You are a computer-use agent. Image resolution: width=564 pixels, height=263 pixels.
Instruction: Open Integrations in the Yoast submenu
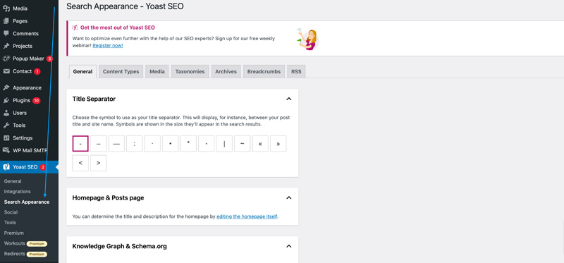[x=17, y=192]
